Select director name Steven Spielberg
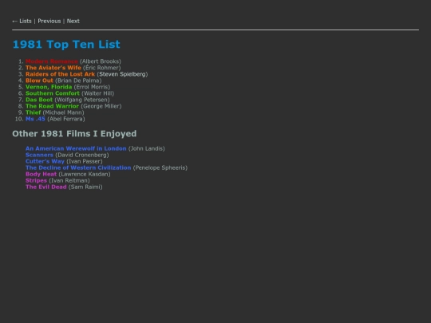This screenshot has height=323, width=431. (x=122, y=74)
